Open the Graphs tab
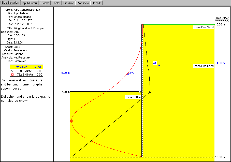Screen dimensions: 231x162 (x=45, y=3)
